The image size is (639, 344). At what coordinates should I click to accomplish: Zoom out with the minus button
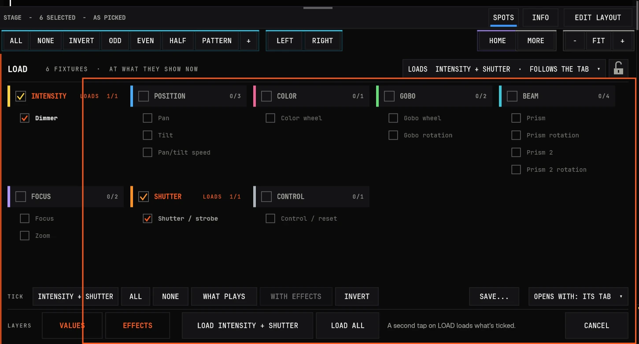click(x=575, y=41)
